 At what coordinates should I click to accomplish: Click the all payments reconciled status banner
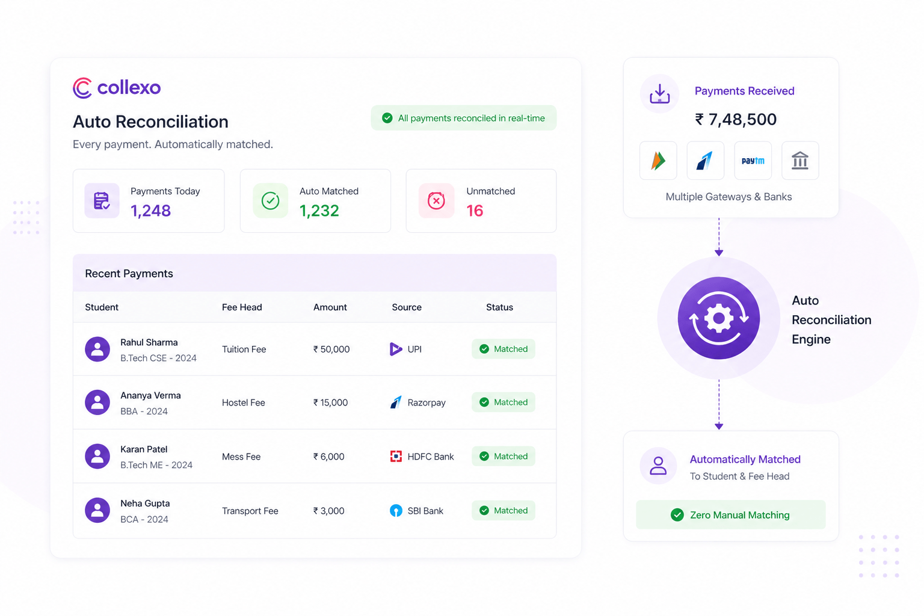[464, 118]
